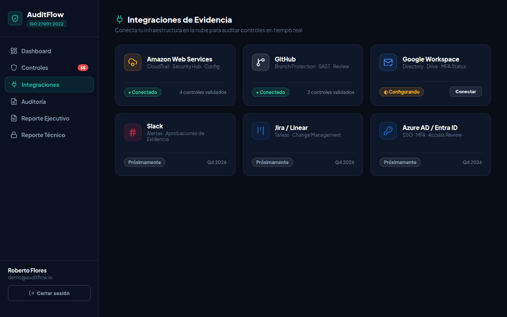507x317 pixels.
Task: Click the logout arrow icon in Cerrar sesión
Action: pyautogui.click(x=31, y=293)
